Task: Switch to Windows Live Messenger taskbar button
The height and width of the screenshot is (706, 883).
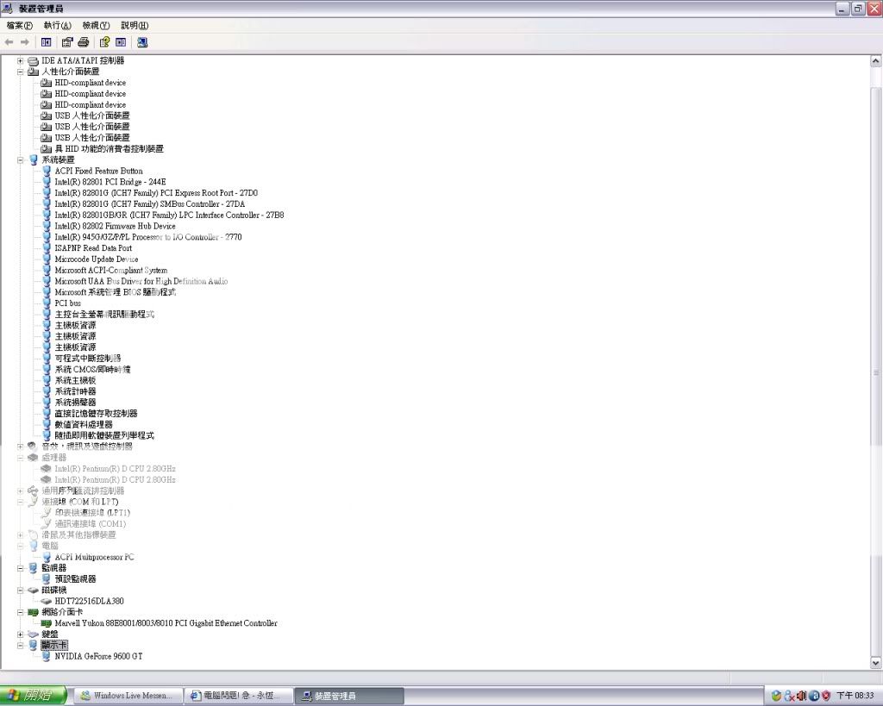Action: [x=127, y=696]
